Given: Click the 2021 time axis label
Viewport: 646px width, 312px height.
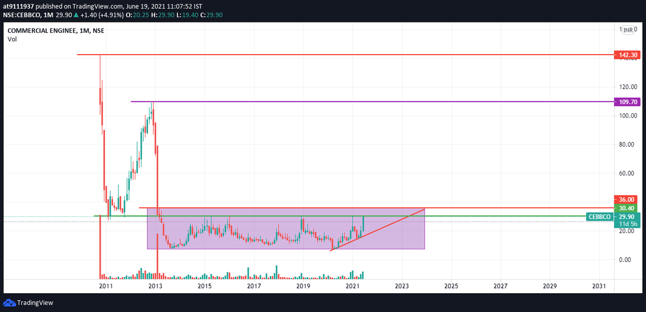Looking at the screenshot, I should [x=352, y=286].
